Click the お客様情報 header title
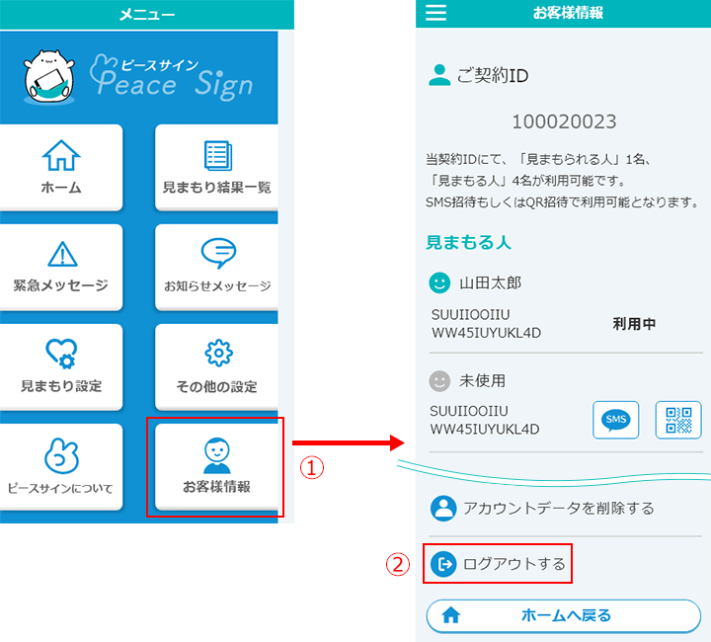Viewport: 711px width, 642px height. (567, 13)
